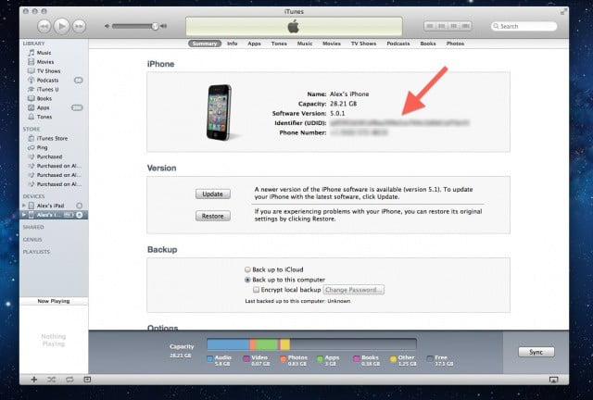This screenshot has height=400, width=593.
Task: Toggle repeat in the bottom bar
Action: [69, 380]
